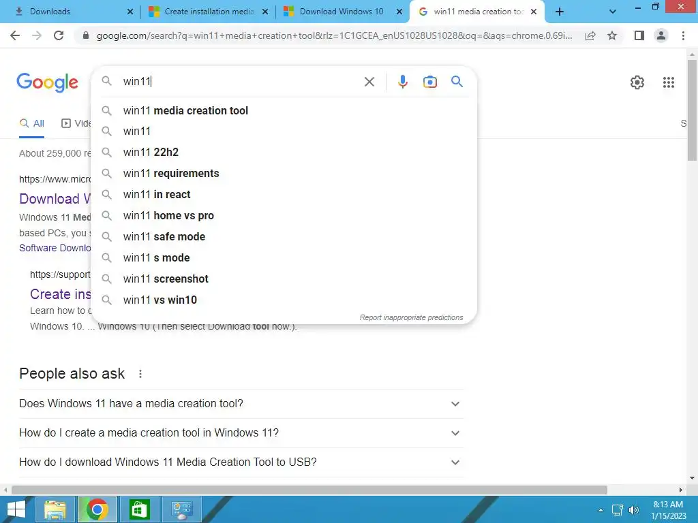Viewport: 698px width, 523px height.
Task: Start voice search with microphone
Action: click(x=402, y=82)
